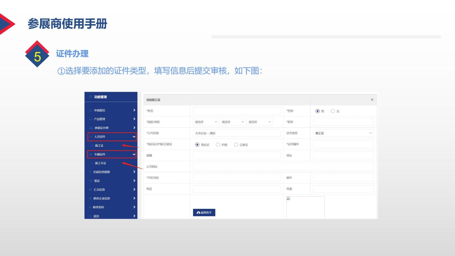Viewport: 455px width, 256px height.
Task: Click the gear icon beside 修改企业信息
Action: [x=90, y=199]
